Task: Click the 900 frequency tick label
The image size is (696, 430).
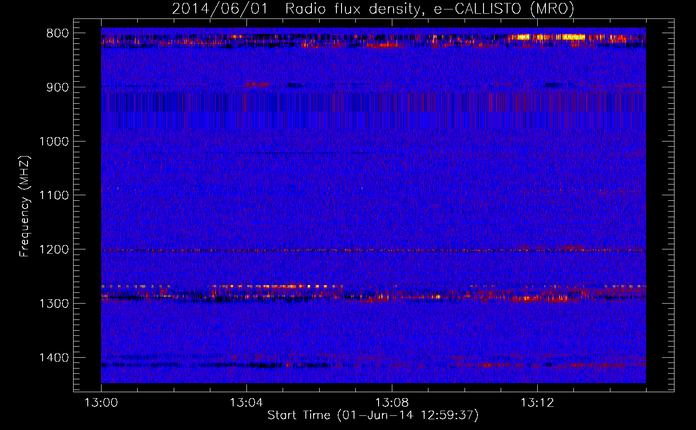Action: click(57, 87)
